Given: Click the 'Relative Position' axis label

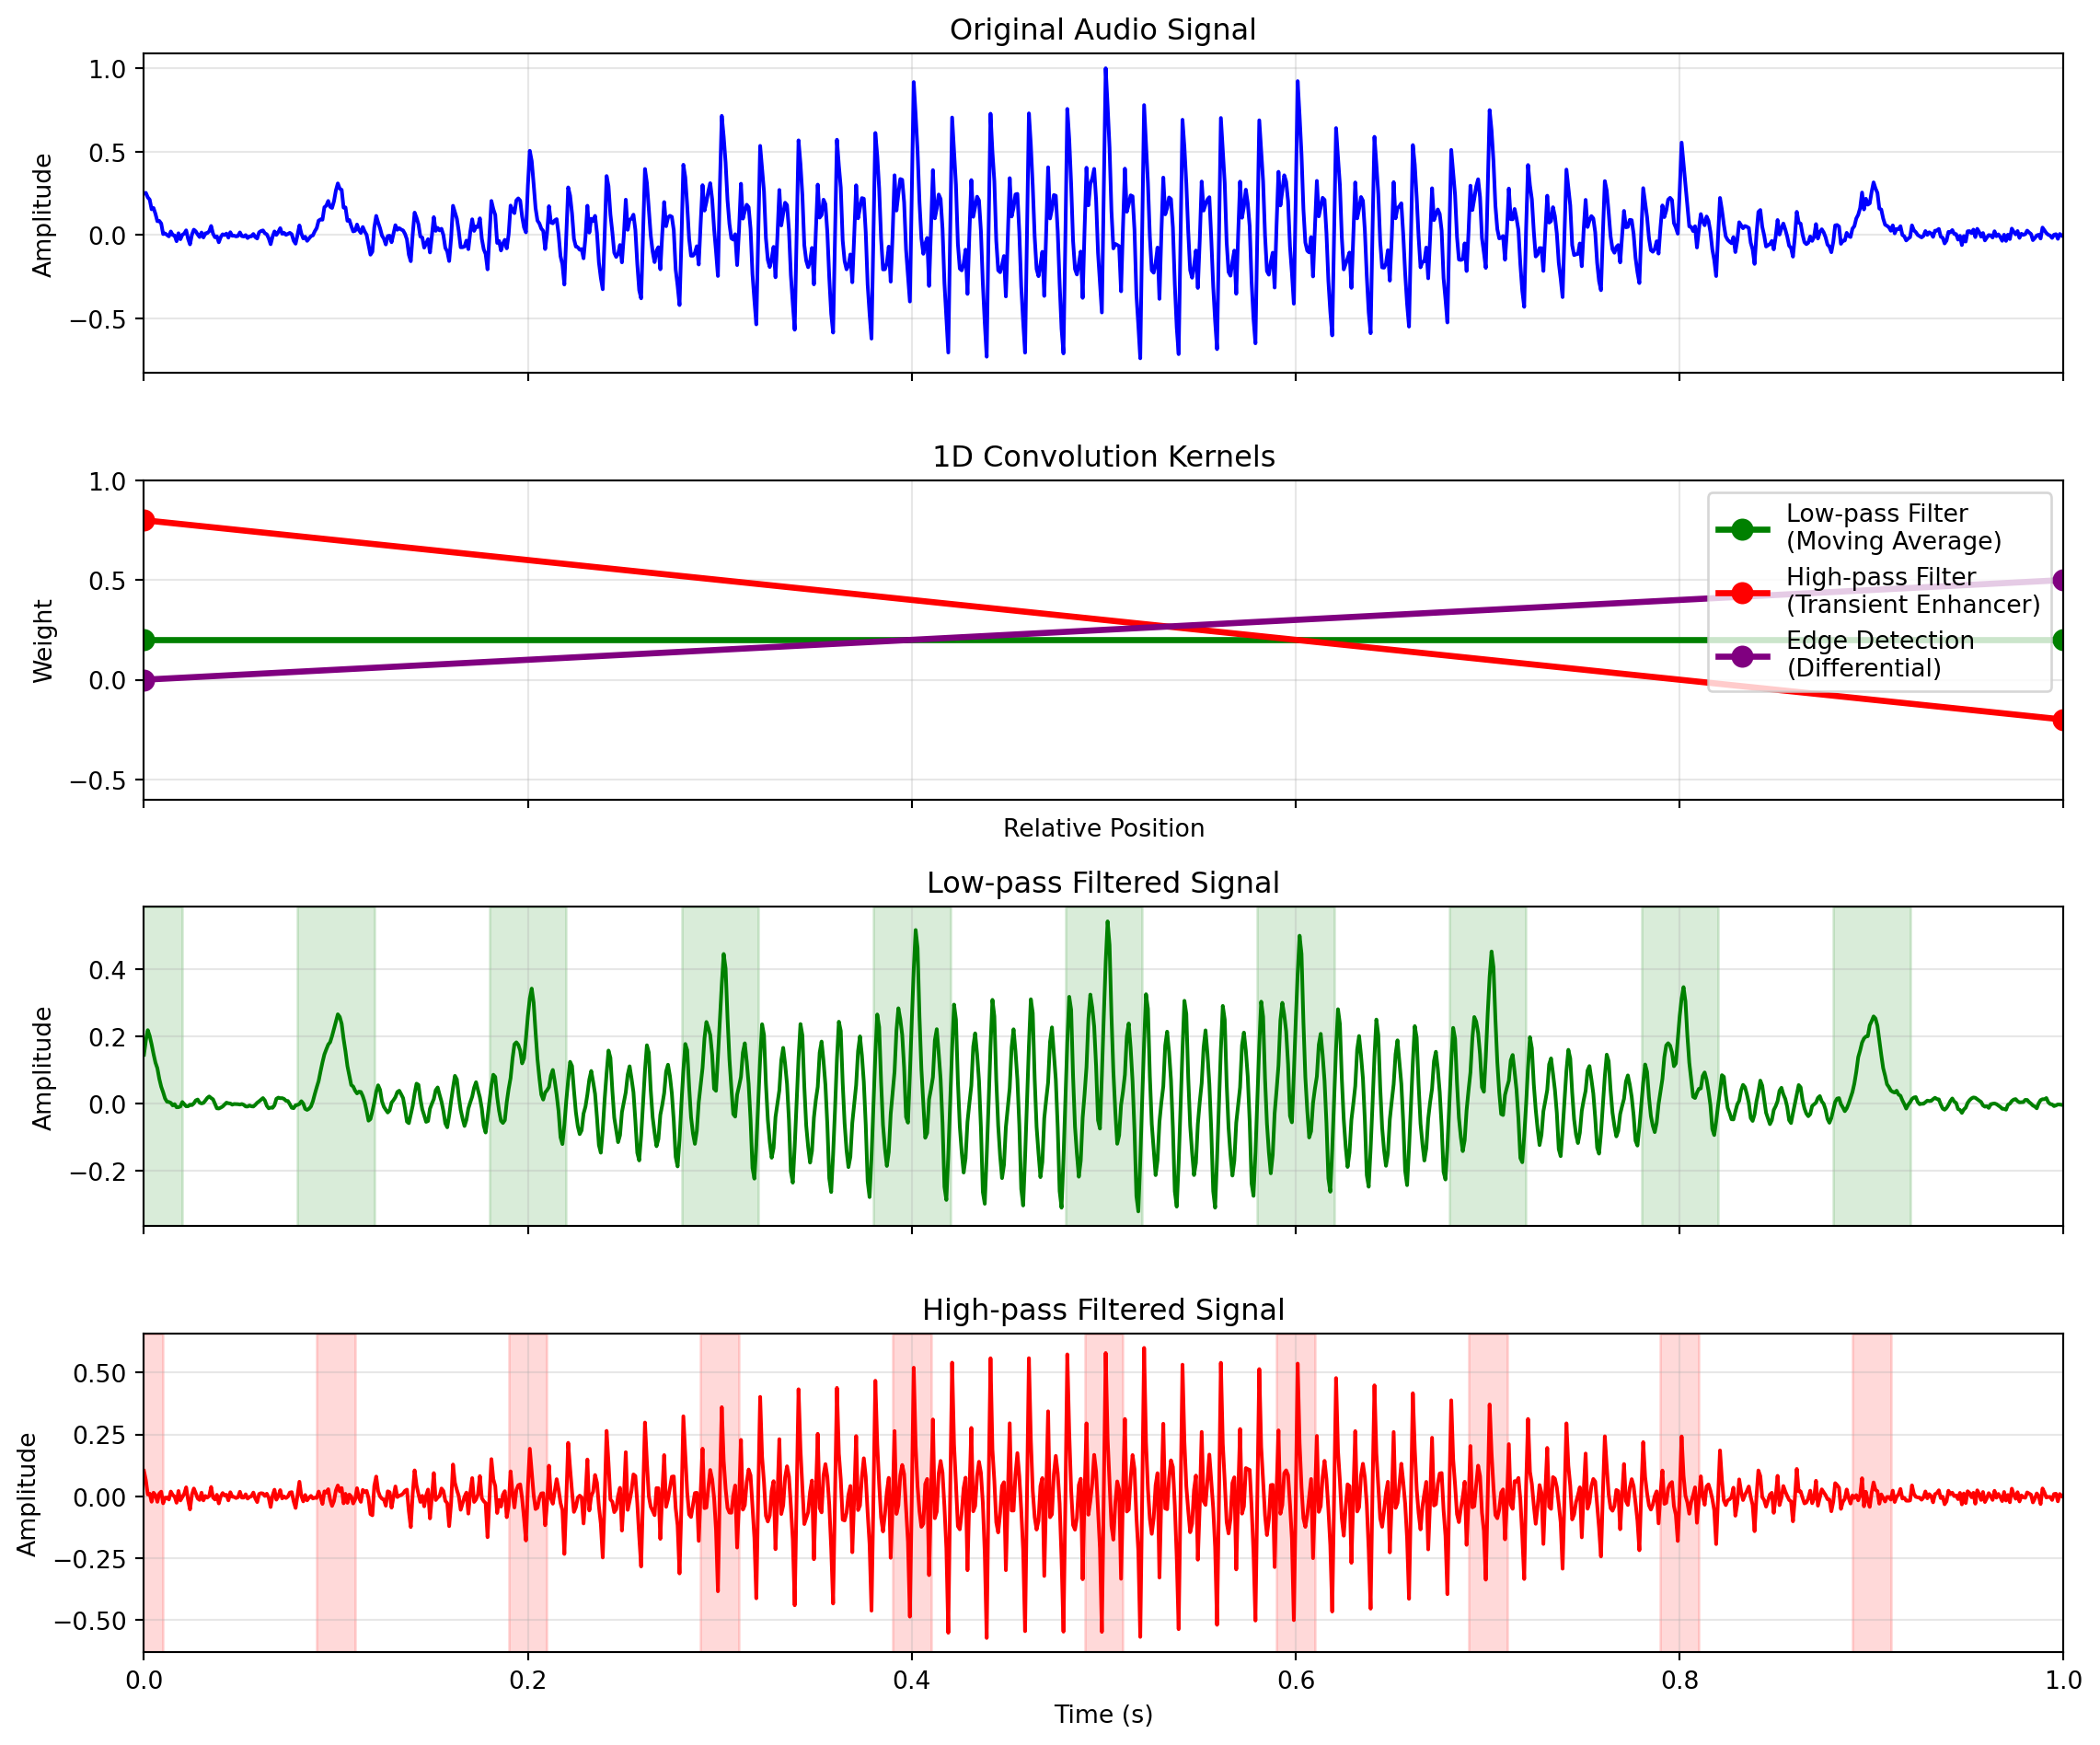Looking at the screenshot, I should tap(1102, 828).
